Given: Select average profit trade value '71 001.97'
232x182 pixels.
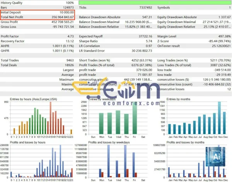Looking at the screenshot, I should tap(145, 75).
